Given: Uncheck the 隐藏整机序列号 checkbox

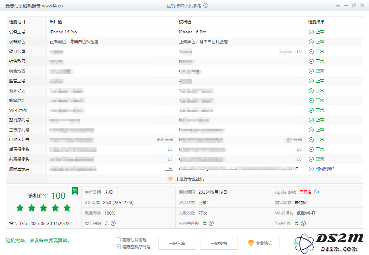Looking at the screenshot, I should click(x=118, y=247).
